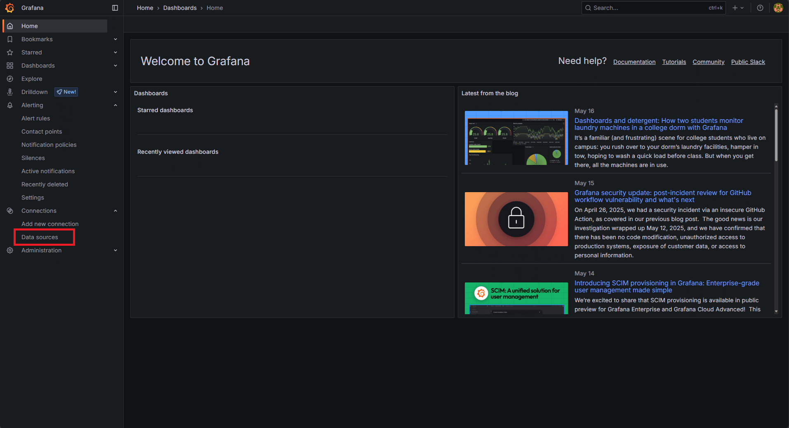Click the New! badge beside Drilldown

pos(66,92)
